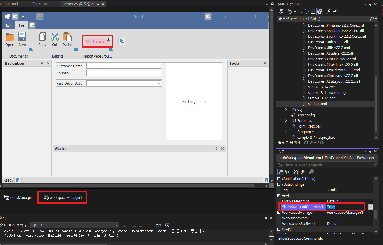383x245 pixels.
Task: Open the First Order Date dropdown
Action: [x=159, y=84]
